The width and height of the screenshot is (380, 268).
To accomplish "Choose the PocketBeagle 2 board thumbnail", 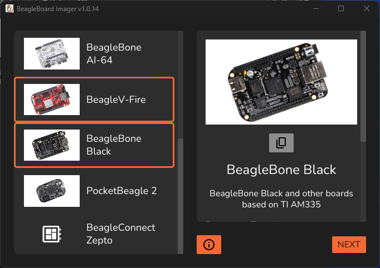I will coord(52,191).
